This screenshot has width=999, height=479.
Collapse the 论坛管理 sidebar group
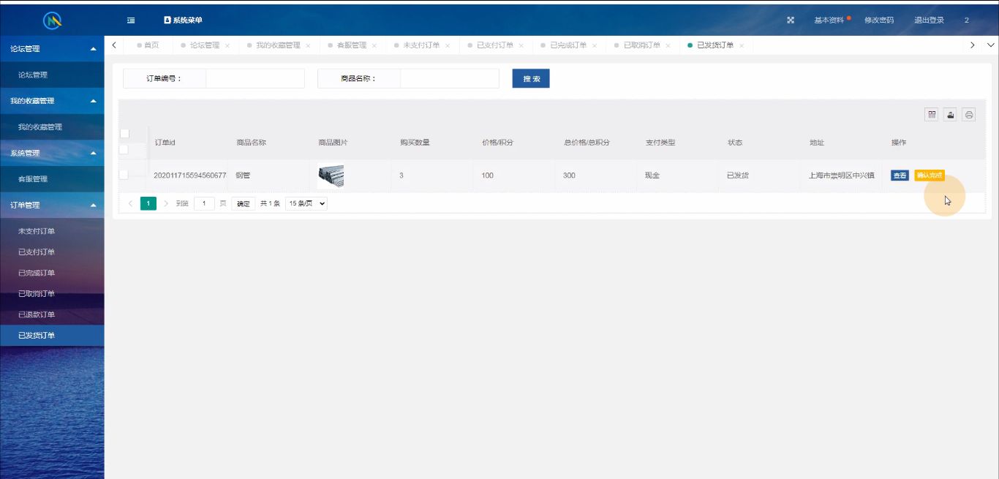pos(52,49)
